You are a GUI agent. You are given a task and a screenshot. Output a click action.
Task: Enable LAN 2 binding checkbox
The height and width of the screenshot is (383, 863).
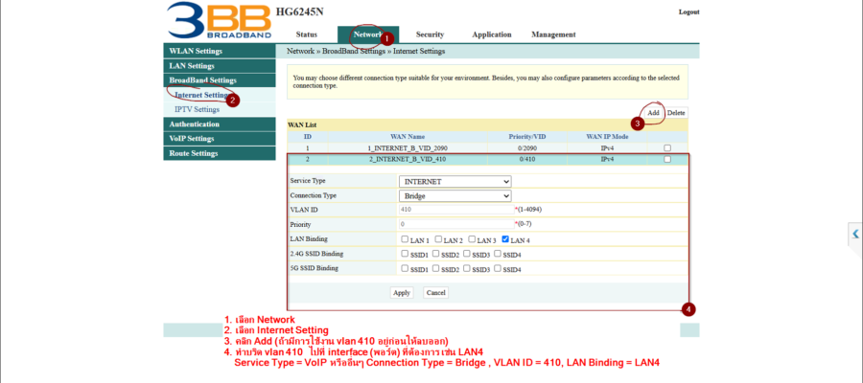438,239
